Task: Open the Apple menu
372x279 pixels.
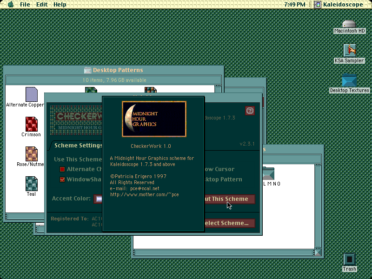Action: [x=11, y=4]
